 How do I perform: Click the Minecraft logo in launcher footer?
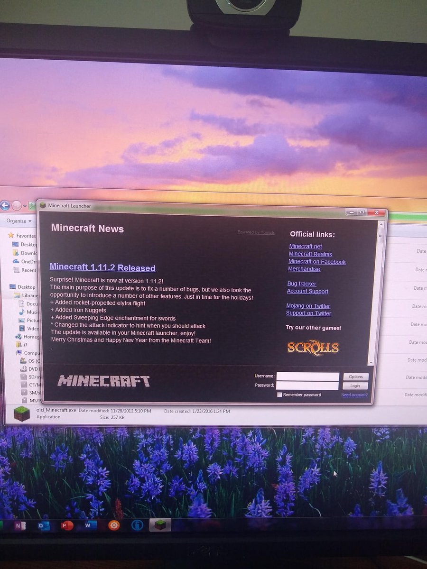point(104,381)
